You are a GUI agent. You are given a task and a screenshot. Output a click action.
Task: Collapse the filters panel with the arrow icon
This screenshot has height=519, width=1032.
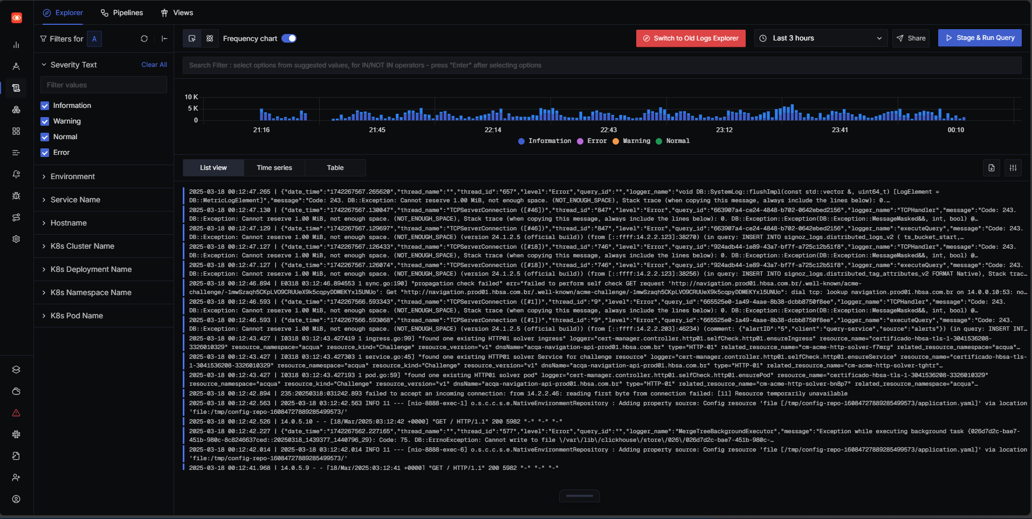[x=164, y=39]
